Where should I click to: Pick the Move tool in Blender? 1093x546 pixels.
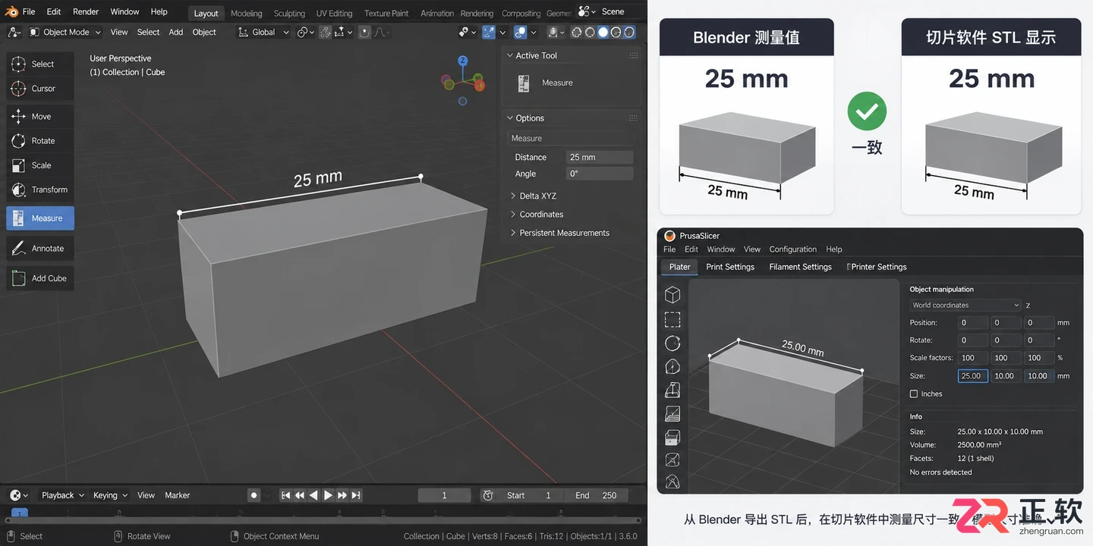click(40, 117)
